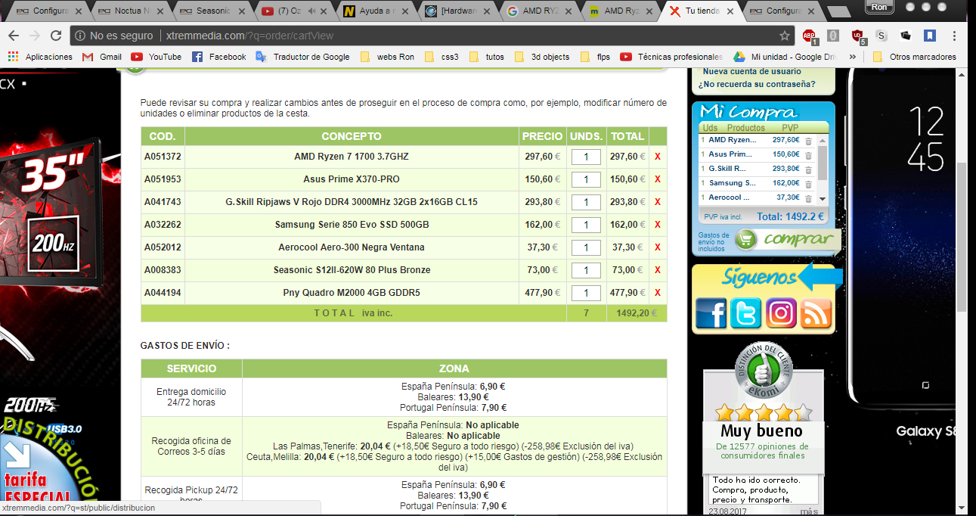
Task: Open the Ron profile button
Action: (879, 7)
